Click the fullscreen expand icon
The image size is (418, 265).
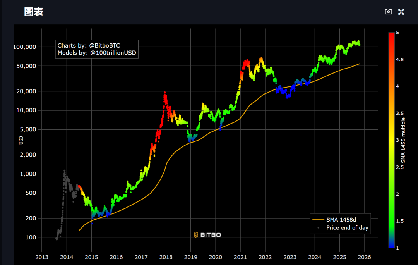401,12
